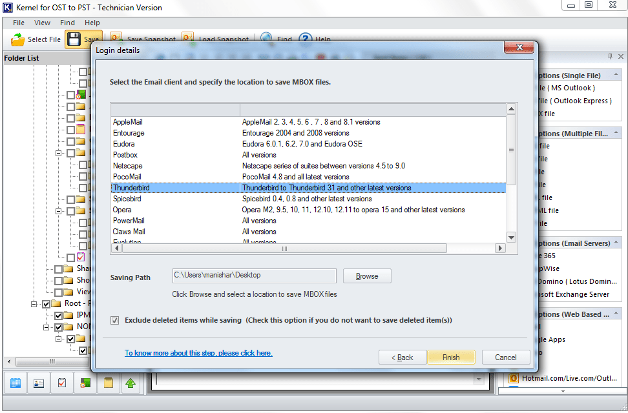Select the Opera row
This screenshot has width=628, height=413.
308,210
